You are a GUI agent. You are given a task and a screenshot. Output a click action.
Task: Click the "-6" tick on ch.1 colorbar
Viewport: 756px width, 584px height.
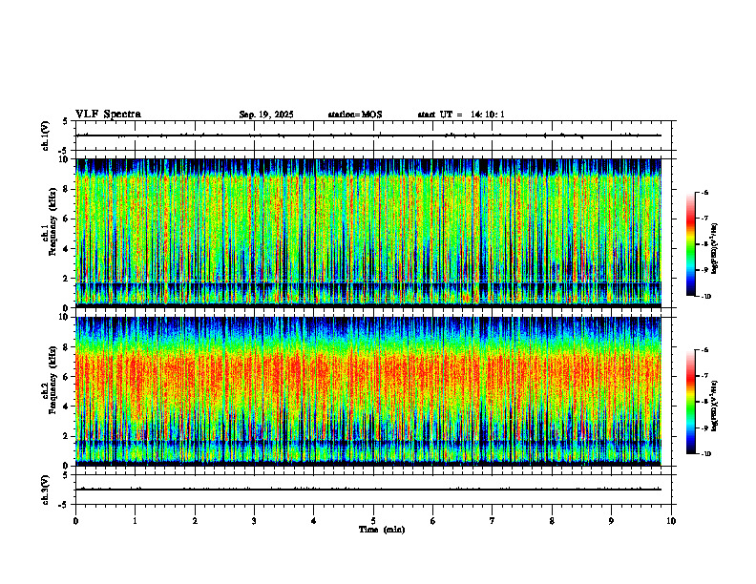point(703,192)
